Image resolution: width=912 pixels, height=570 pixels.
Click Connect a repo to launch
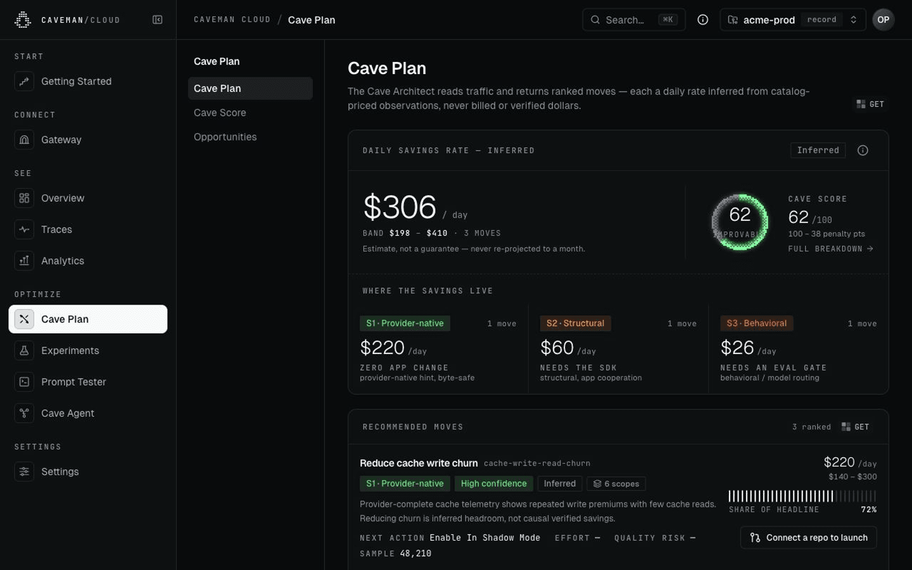coord(808,538)
